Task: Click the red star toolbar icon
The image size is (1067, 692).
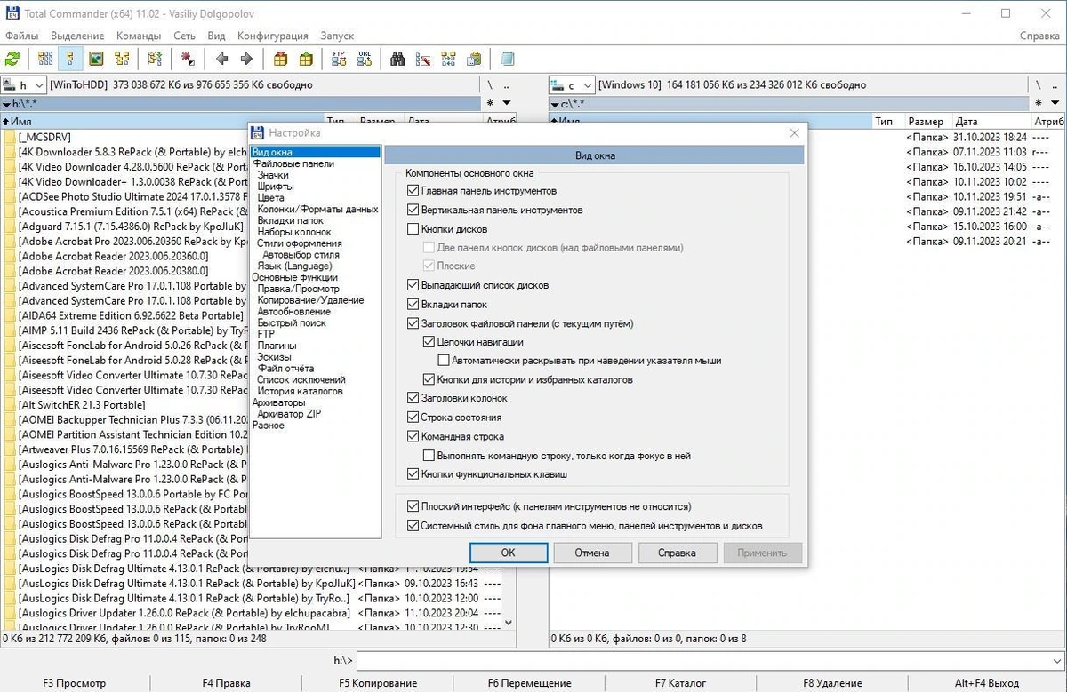Action: pos(188,59)
